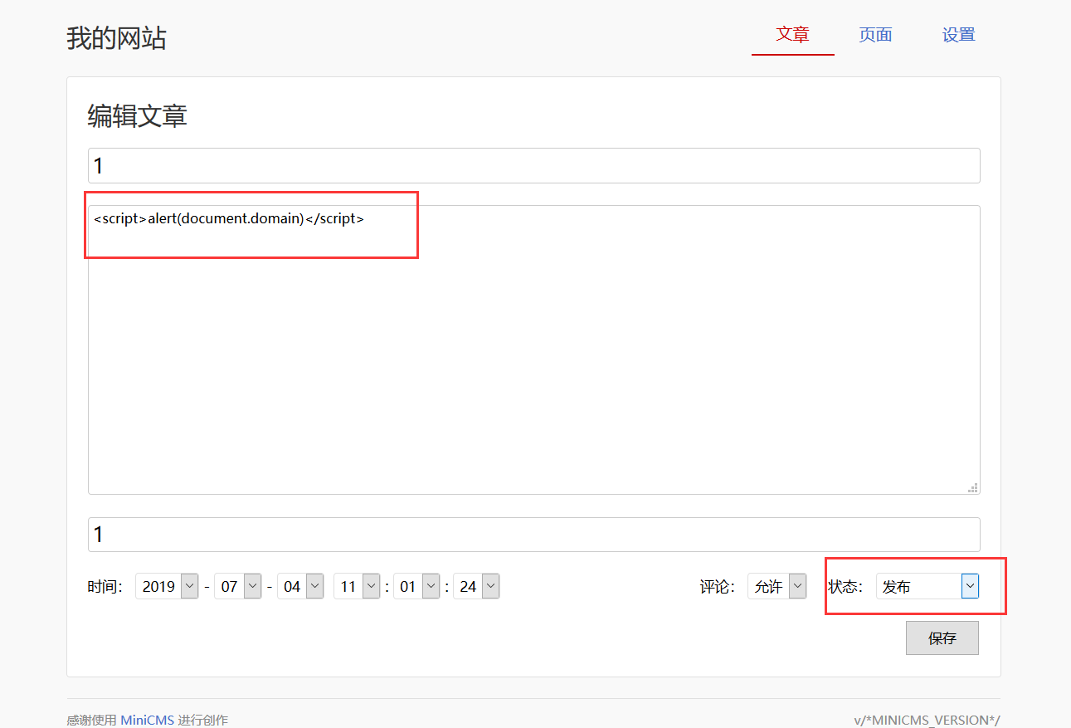Go to the 设置 tab
Image resolution: width=1071 pixels, height=728 pixels.
(x=958, y=35)
